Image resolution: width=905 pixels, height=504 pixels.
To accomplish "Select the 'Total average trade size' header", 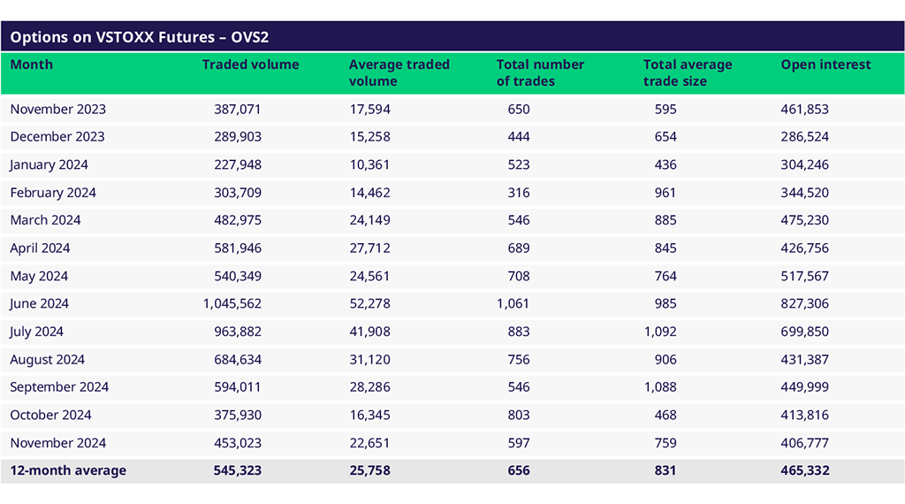I will pyautogui.click(x=688, y=73).
